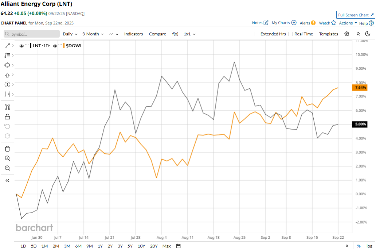Collapse the chart header with up chevrons

[x=358, y=34]
